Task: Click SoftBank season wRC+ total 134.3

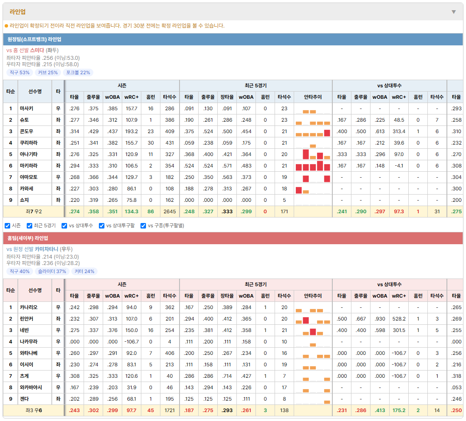Action: [x=132, y=212]
